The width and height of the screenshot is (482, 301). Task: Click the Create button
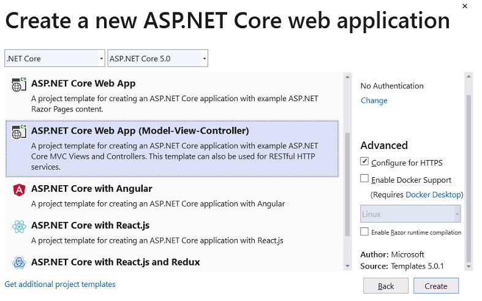pyautogui.click(x=436, y=286)
